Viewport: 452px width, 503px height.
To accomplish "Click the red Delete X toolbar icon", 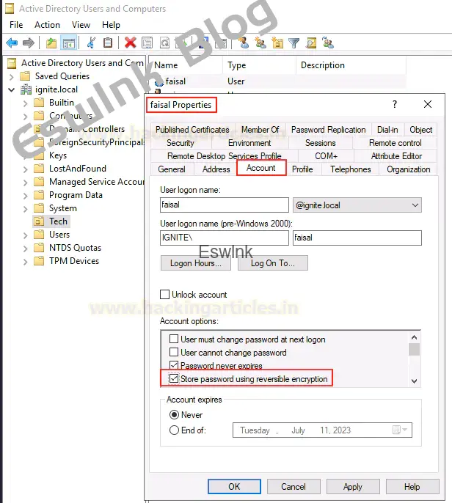I will (x=130, y=43).
